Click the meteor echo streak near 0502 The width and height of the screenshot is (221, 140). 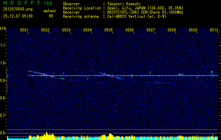46,74
